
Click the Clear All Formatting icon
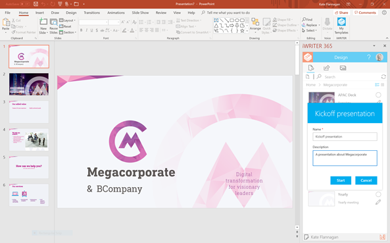[134, 22]
